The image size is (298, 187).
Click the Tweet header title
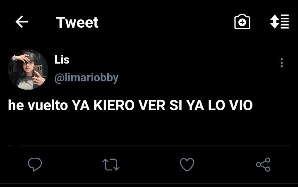(77, 22)
